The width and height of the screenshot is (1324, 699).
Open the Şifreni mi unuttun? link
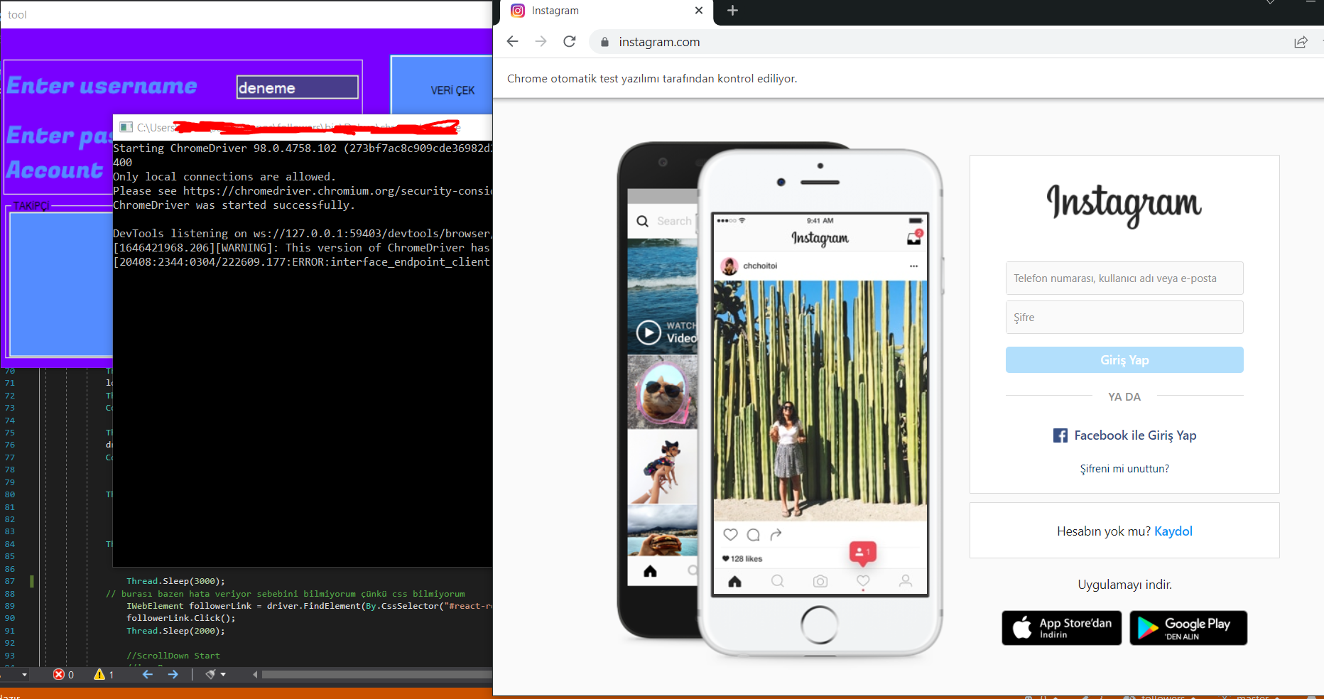[1124, 469]
